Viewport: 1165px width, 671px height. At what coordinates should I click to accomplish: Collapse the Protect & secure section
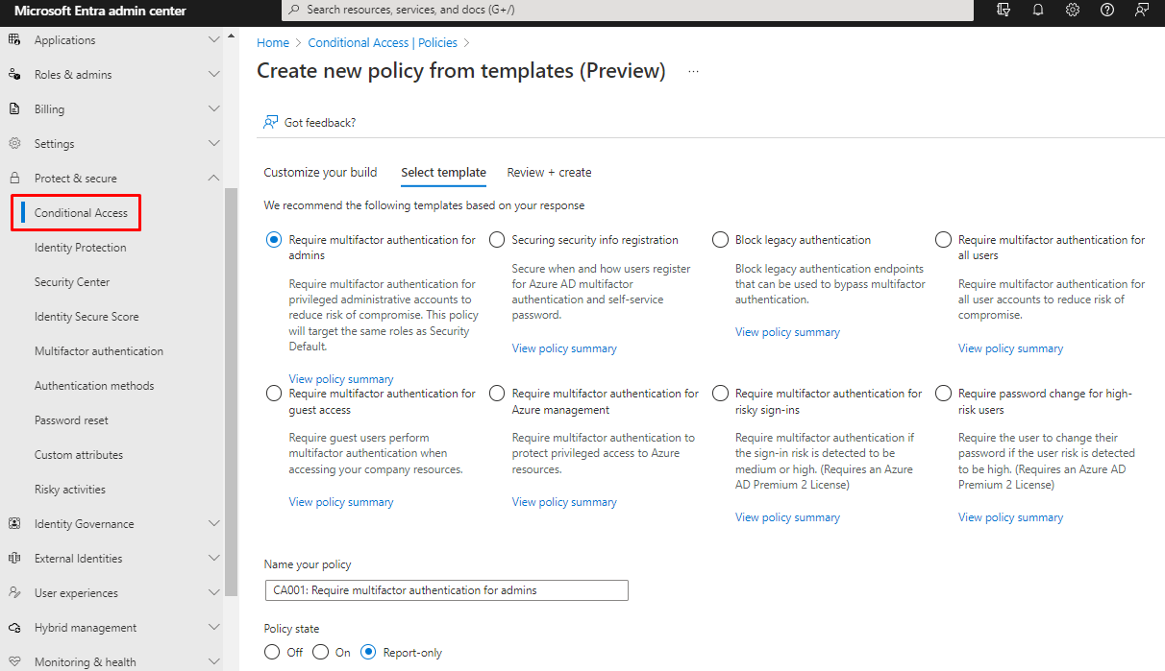click(213, 179)
